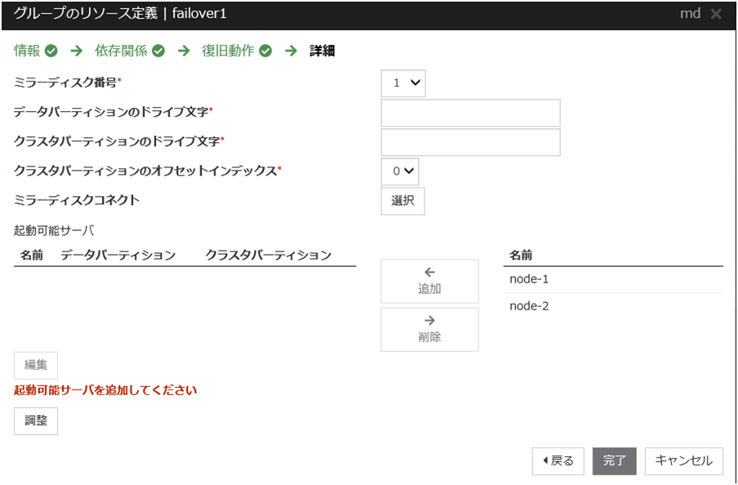Click the 選択 button for mirror disk connect
This screenshot has height=485, width=738.
(x=402, y=201)
